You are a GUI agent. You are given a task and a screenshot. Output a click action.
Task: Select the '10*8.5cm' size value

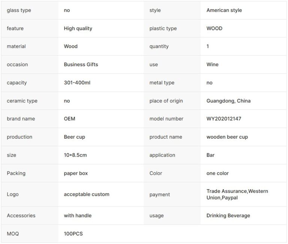click(75, 155)
